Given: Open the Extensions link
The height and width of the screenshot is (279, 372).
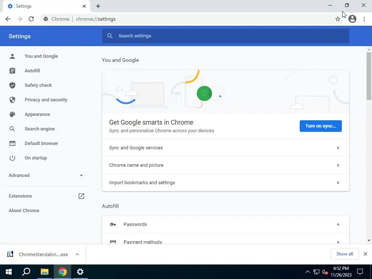Looking at the screenshot, I should (x=20, y=196).
